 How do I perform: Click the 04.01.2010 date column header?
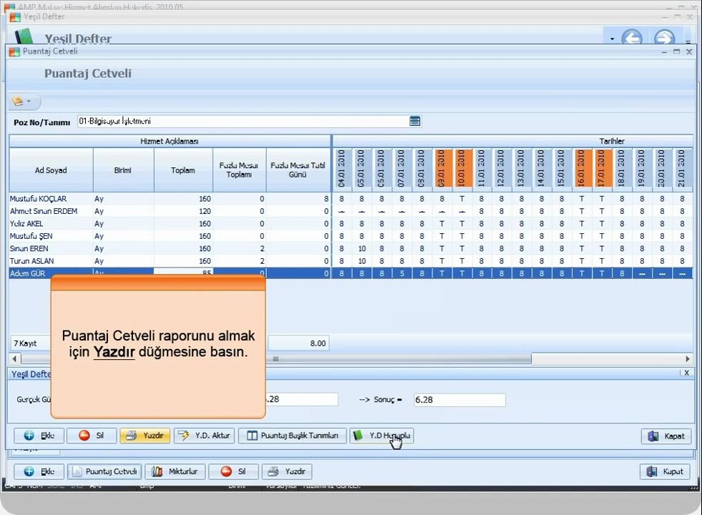341,168
